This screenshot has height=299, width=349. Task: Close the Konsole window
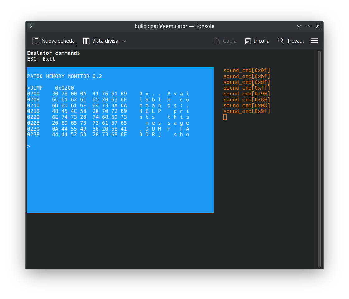pyautogui.click(x=318, y=26)
